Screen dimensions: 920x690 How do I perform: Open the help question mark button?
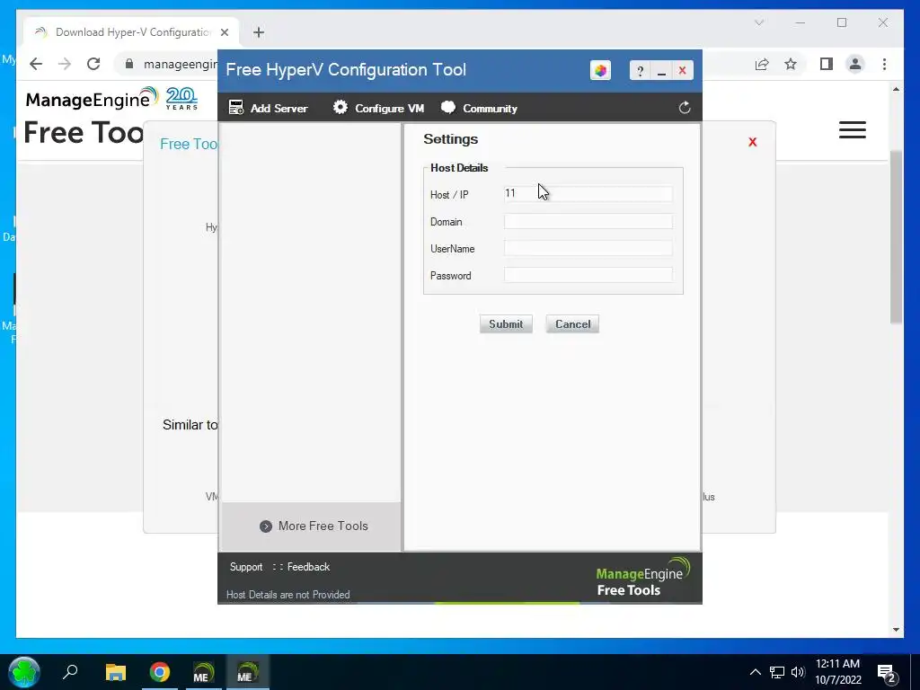coord(640,71)
